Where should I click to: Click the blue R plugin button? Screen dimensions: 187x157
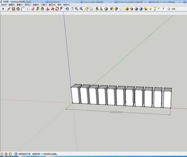click(x=136, y=9)
